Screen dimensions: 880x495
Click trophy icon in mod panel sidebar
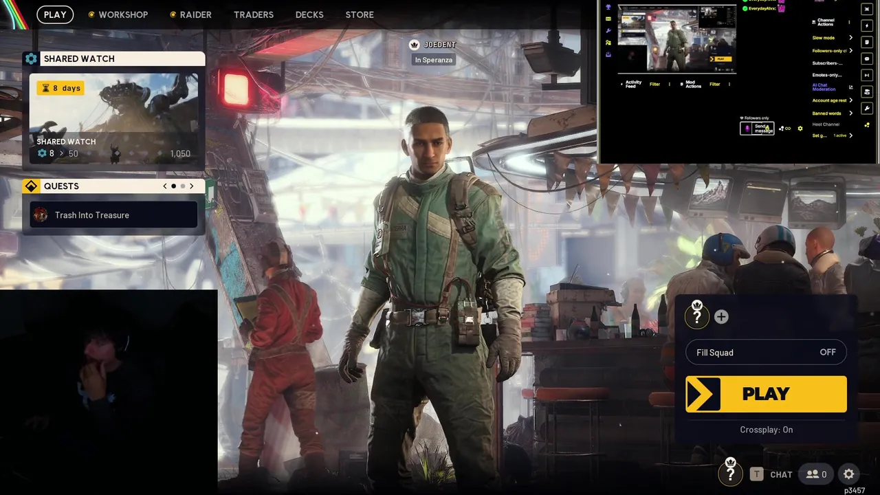[608, 7]
